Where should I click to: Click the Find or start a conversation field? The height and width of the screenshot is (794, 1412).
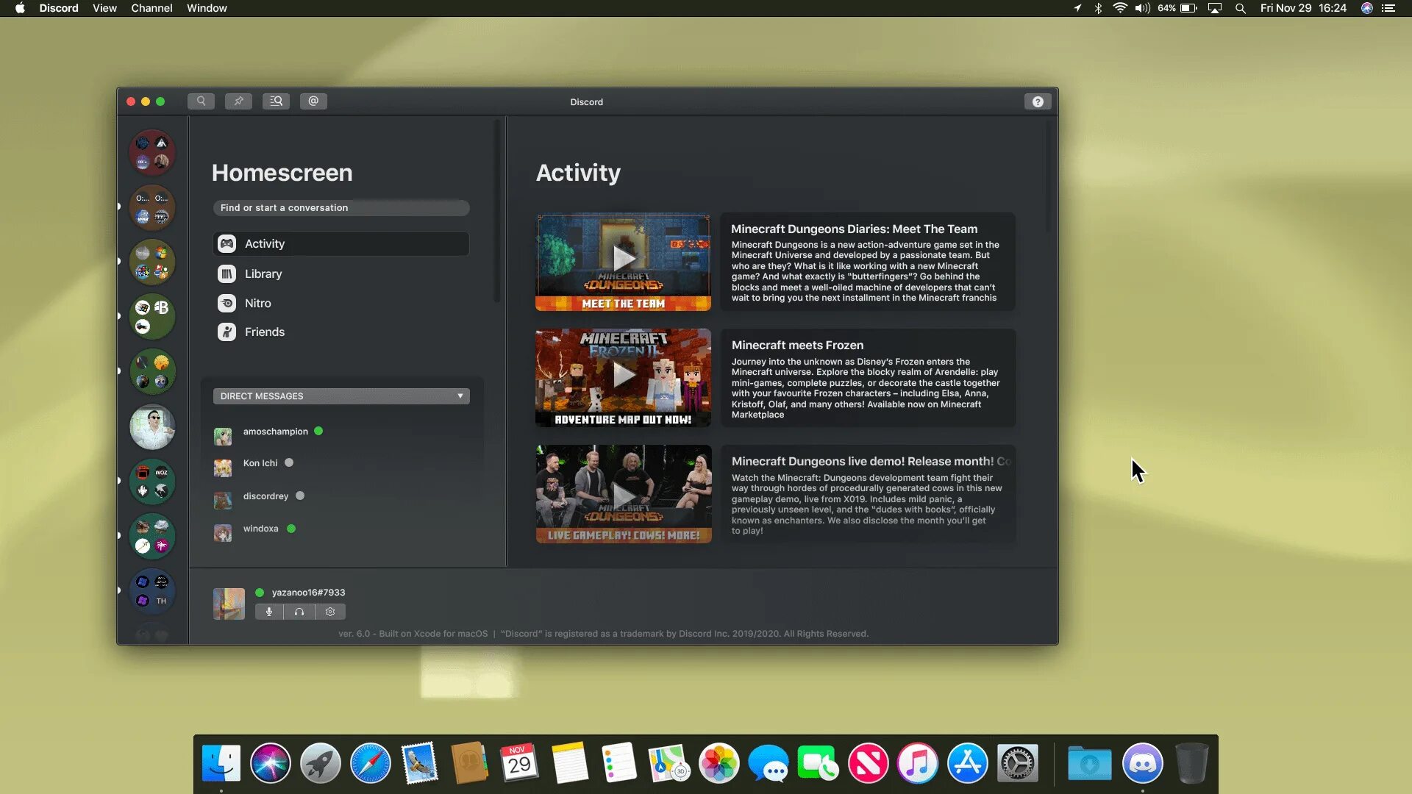pyautogui.click(x=341, y=208)
